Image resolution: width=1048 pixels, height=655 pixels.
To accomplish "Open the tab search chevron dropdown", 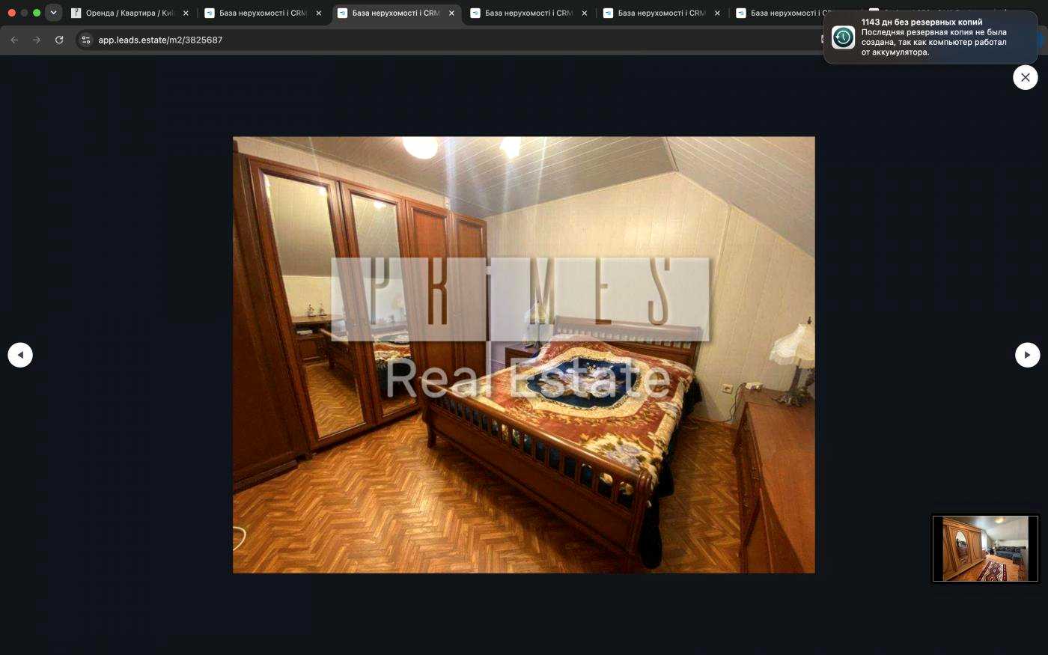I will pyautogui.click(x=53, y=13).
